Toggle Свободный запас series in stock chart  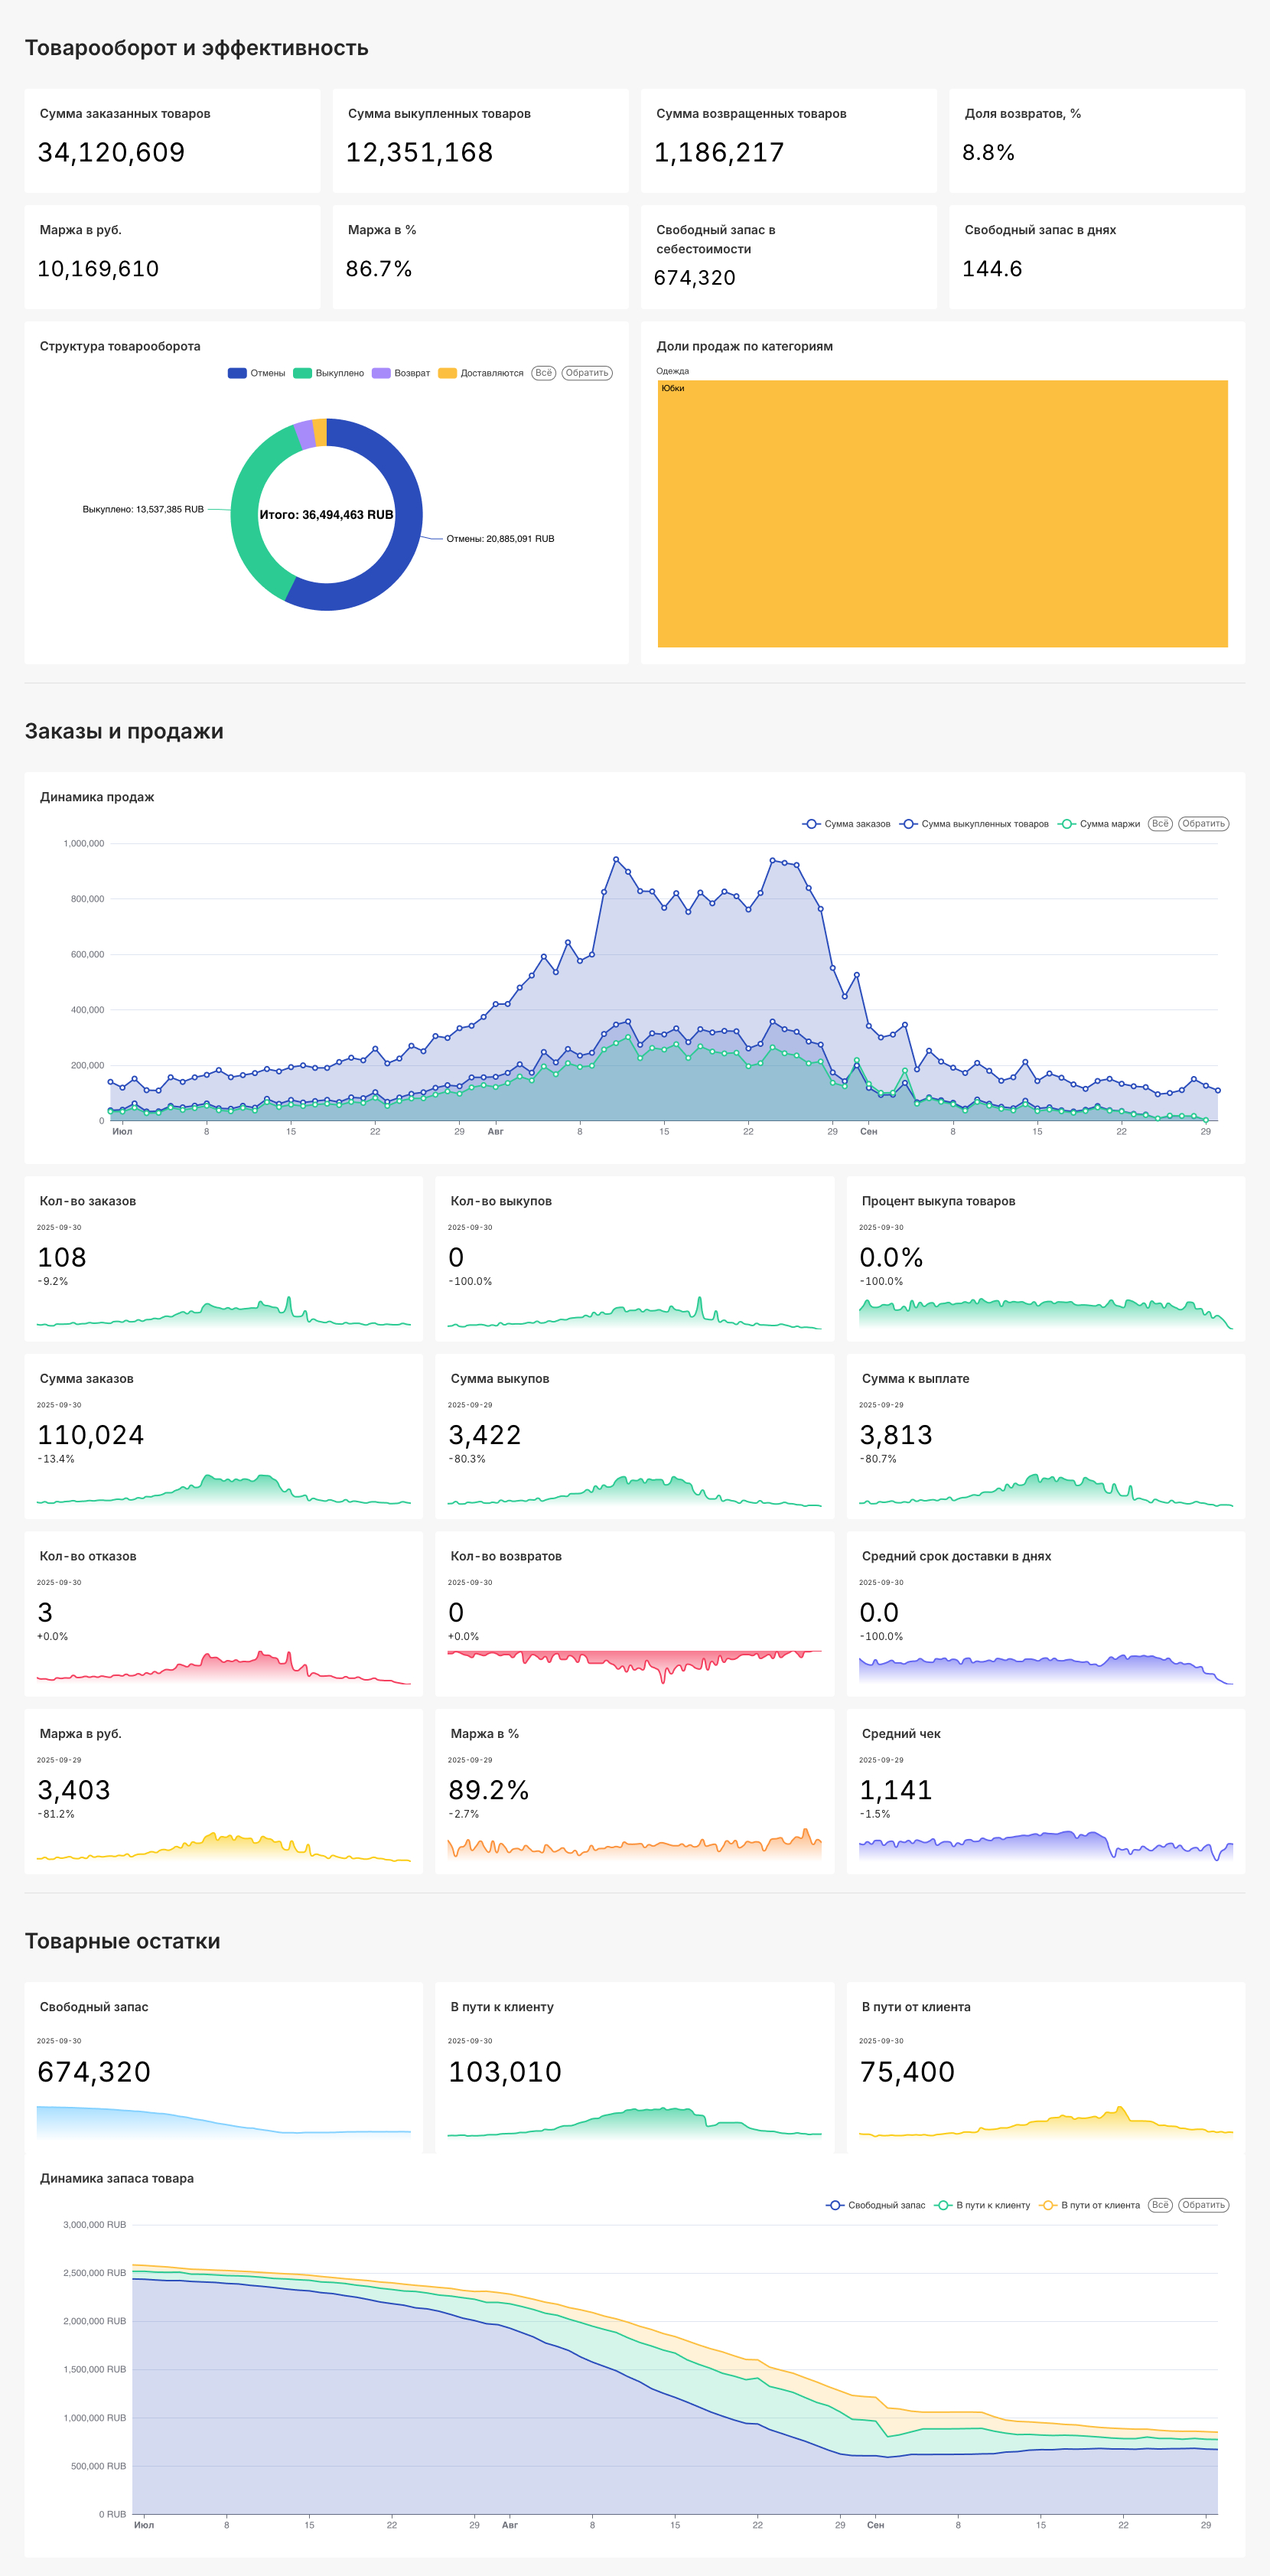tap(835, 2205)
